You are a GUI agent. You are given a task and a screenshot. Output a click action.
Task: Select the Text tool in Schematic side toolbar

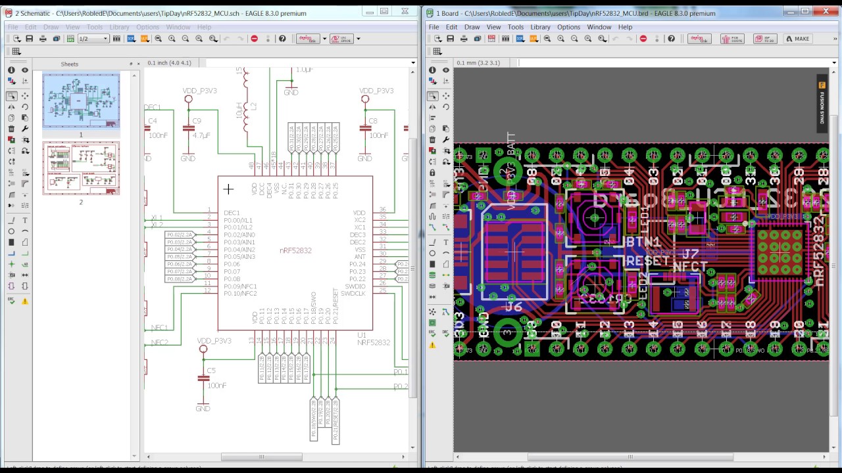click(x=25, y=221)
